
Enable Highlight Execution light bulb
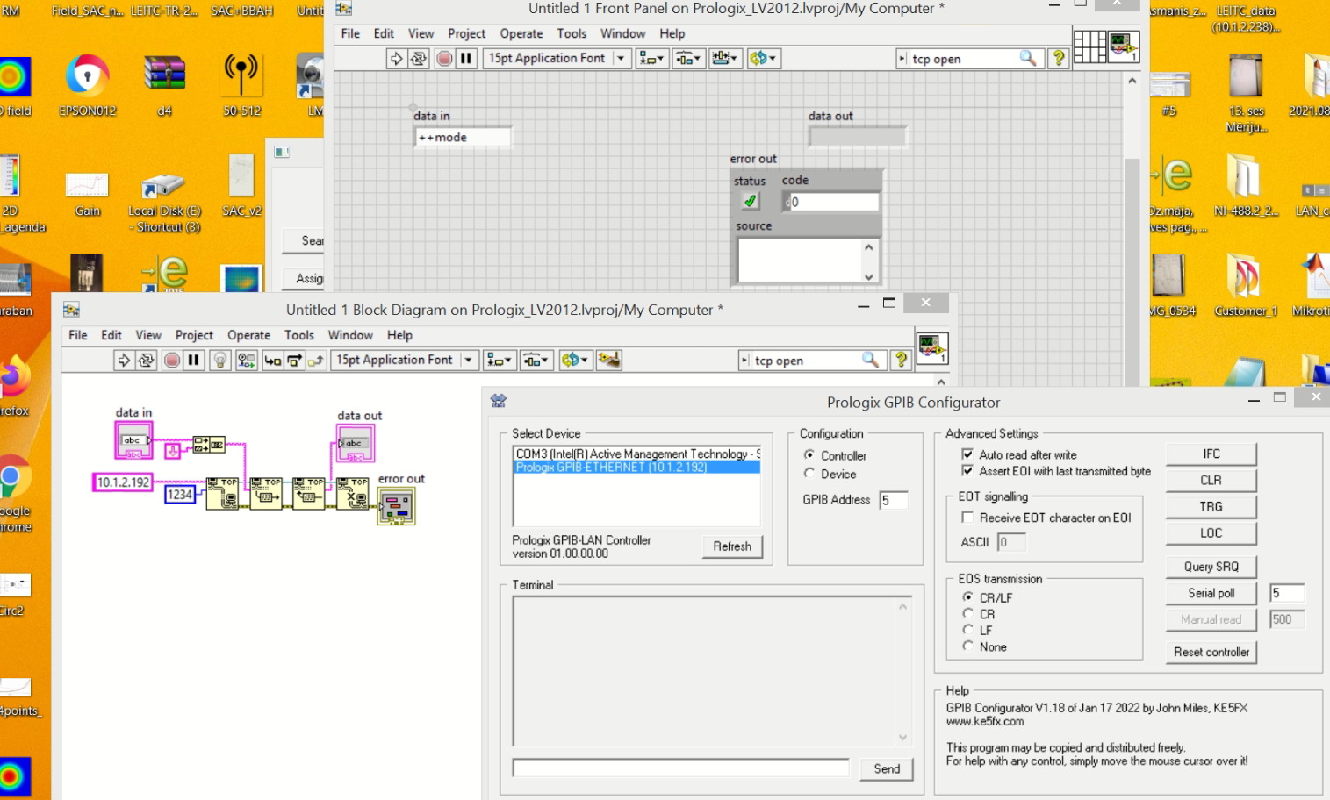pyautogui.click(x=219, y=360)
